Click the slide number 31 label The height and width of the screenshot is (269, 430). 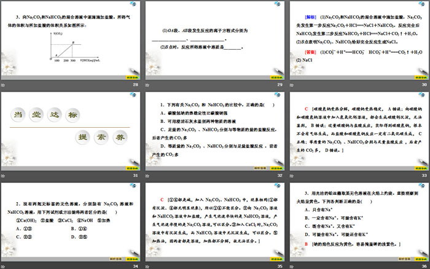pos(136,176)
